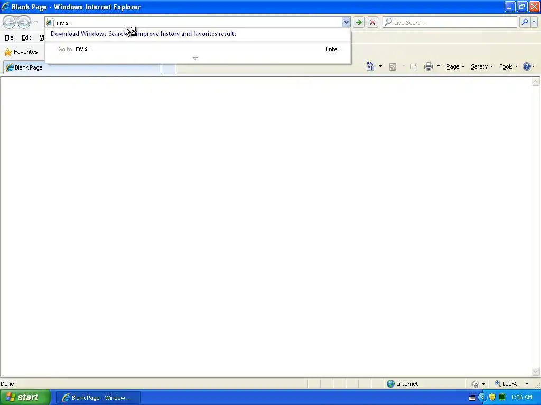Click the RSS Feeds icon
The width and height of the screenshot is (541, 405).
click(393, 67)
